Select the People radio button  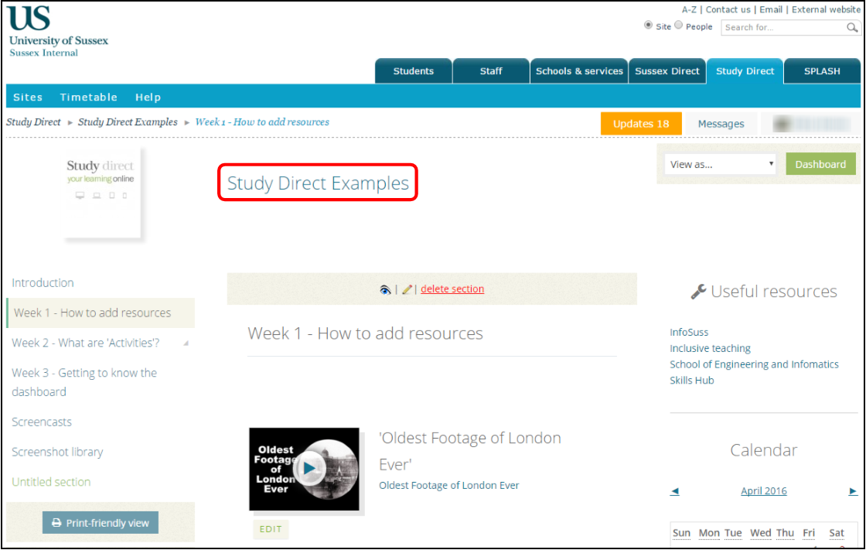point(678,26)
